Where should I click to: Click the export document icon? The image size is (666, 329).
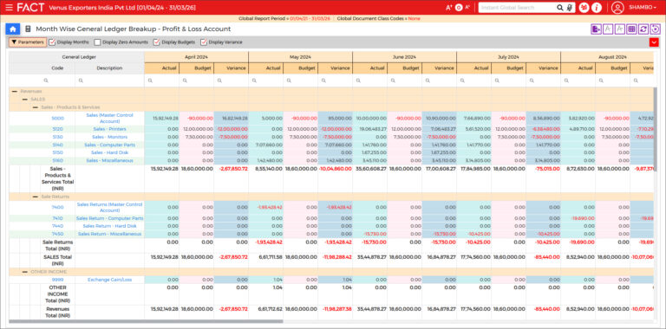596,29
